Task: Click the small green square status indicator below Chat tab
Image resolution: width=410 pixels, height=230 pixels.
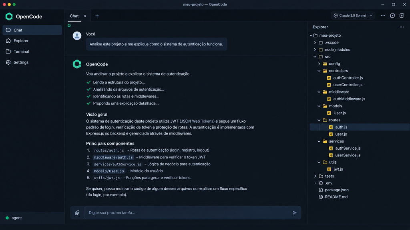Action: pyautogui.click(x=69, y=26)
